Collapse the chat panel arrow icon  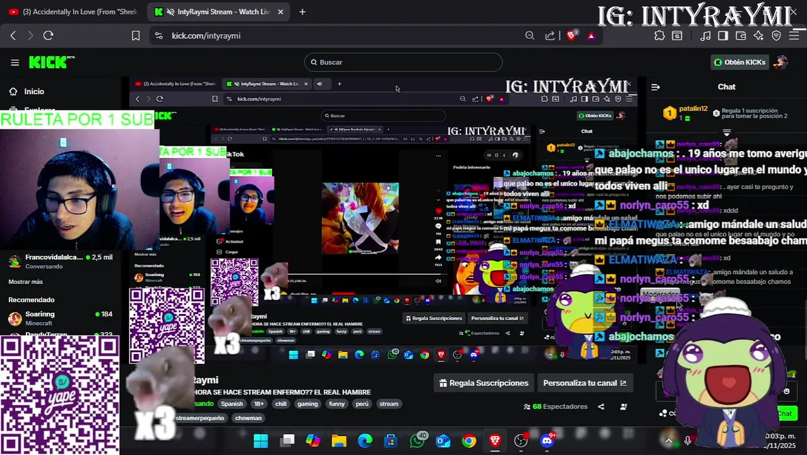click(655, 87)
